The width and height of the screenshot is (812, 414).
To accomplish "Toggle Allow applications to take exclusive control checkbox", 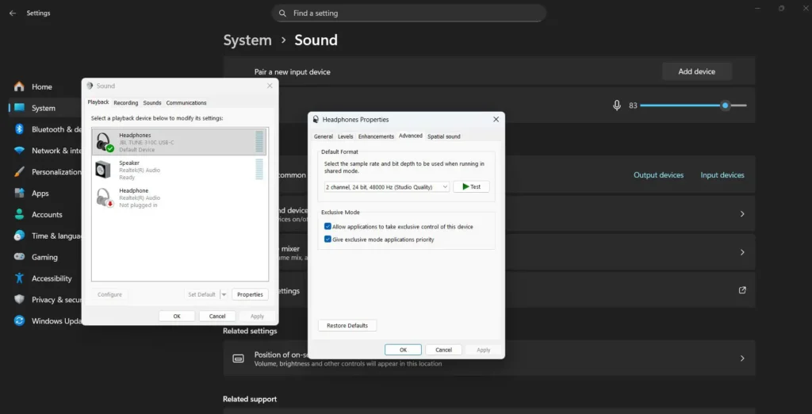I will pyautogui.click(x=327, y=226).
